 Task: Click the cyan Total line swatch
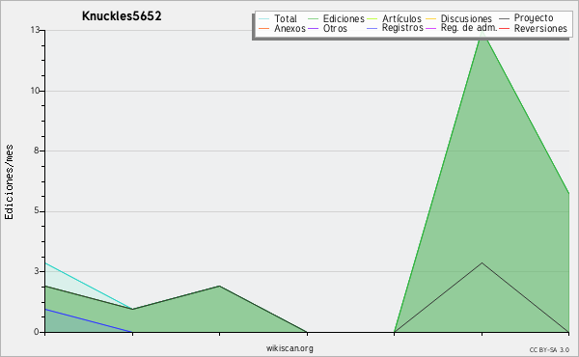[x=264, y=18]
